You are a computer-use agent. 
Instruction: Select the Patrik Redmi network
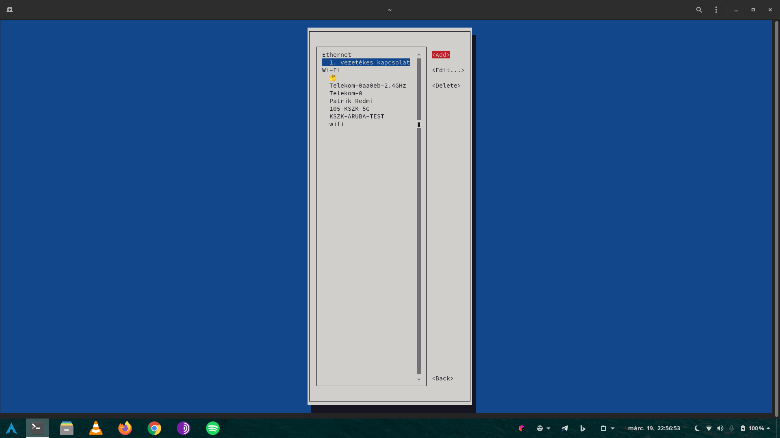351,101
